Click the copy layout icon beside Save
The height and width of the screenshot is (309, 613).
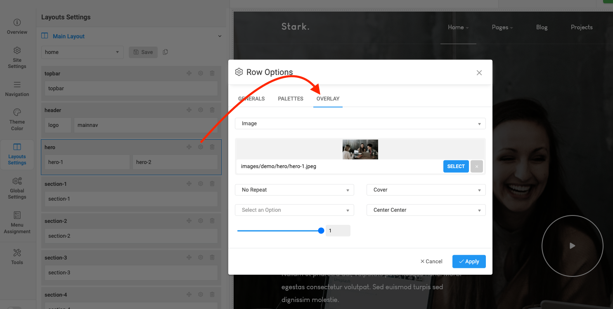(x=166, y=52)
